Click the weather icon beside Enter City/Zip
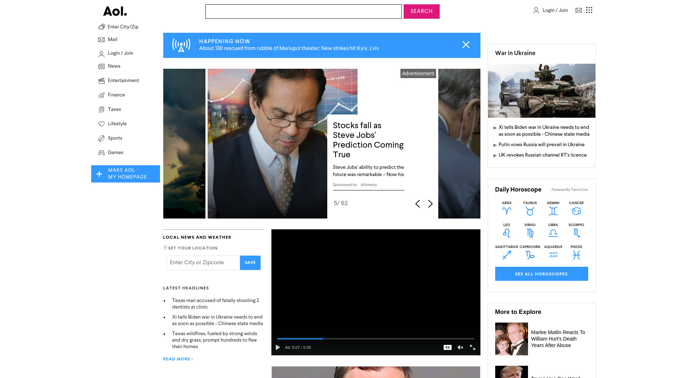Screen dimensions: 692x378 [x=102, y=27]
